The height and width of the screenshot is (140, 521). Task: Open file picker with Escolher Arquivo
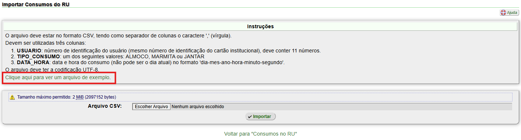coord(151,107)
